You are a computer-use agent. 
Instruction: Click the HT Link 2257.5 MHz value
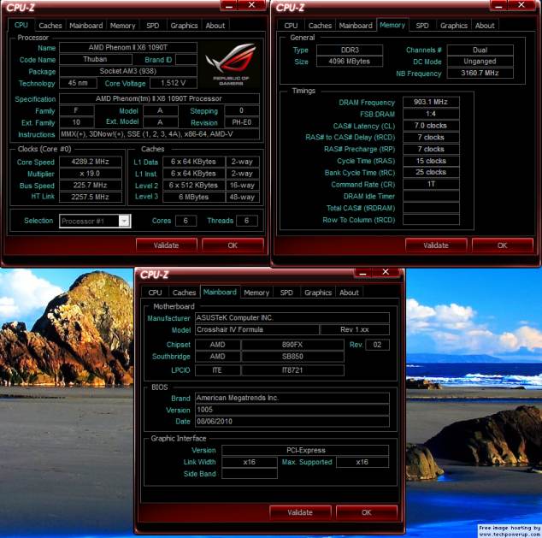(x=91, y=197)
